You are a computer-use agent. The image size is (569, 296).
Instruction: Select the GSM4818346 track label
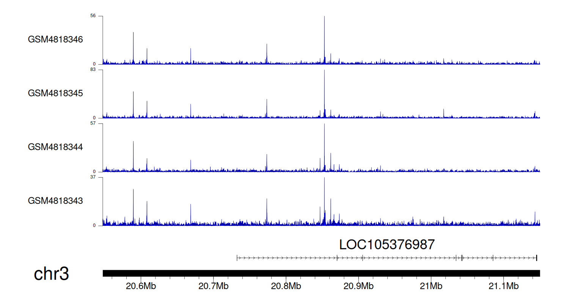point(55,39)
